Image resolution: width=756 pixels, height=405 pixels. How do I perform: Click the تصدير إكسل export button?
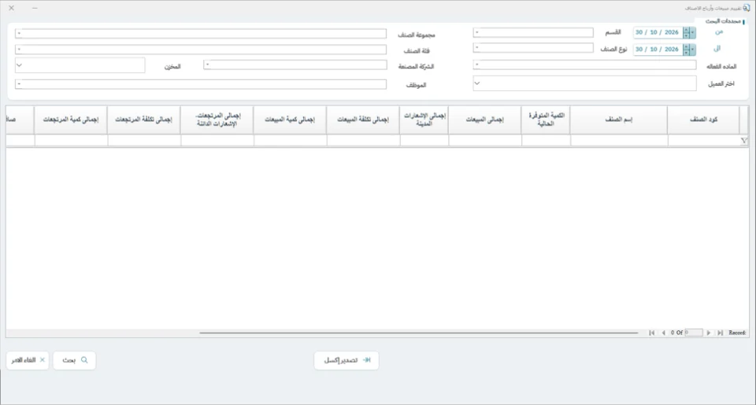(x=346, y=360)
